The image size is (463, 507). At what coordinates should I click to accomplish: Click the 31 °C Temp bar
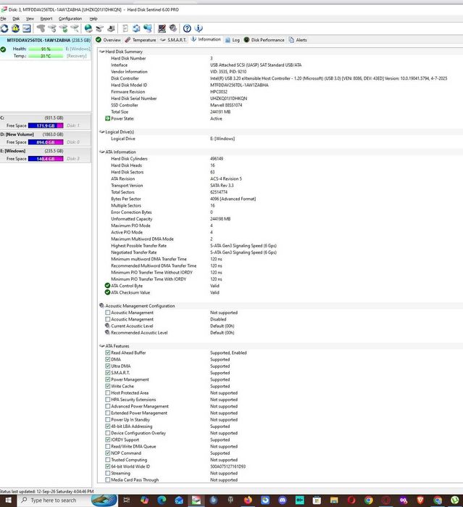[46, 56]
